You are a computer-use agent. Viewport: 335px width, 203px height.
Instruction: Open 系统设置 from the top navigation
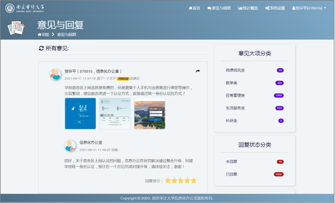tap(275, 8)
